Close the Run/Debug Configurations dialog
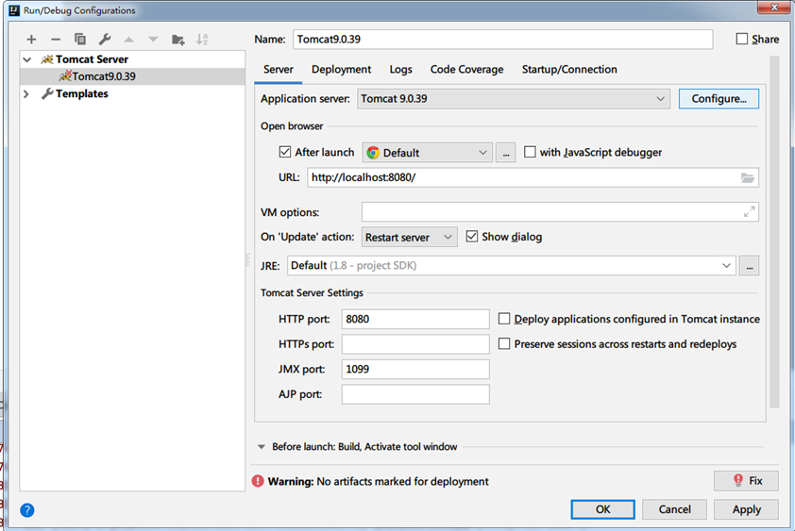 coord(774,7)
